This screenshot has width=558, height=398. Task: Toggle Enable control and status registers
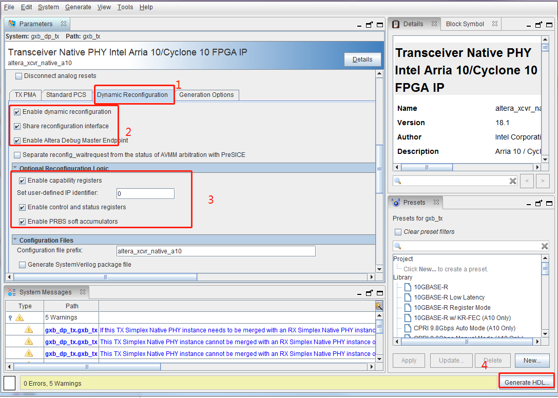(22, 207)
